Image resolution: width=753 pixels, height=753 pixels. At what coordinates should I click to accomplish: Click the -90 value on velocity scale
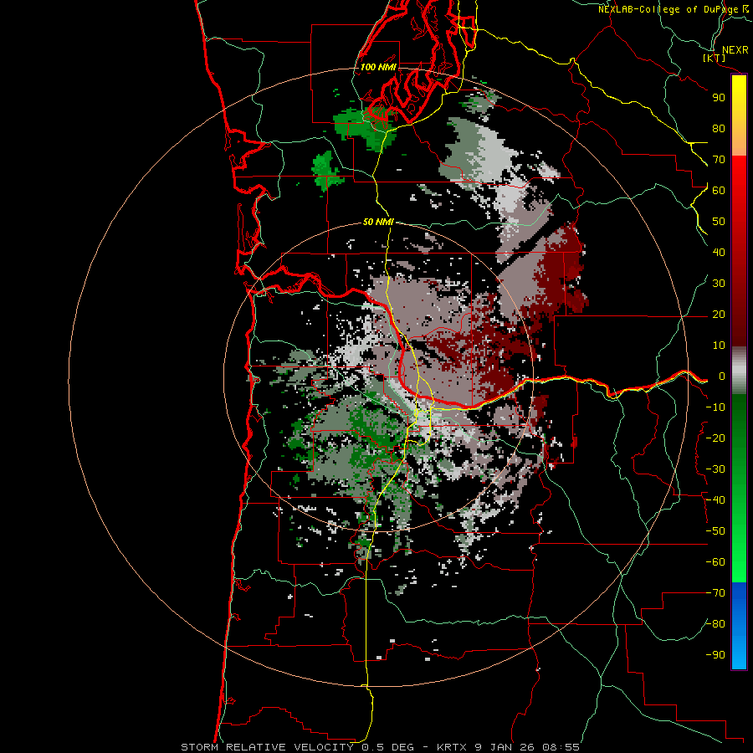(715, 655)
